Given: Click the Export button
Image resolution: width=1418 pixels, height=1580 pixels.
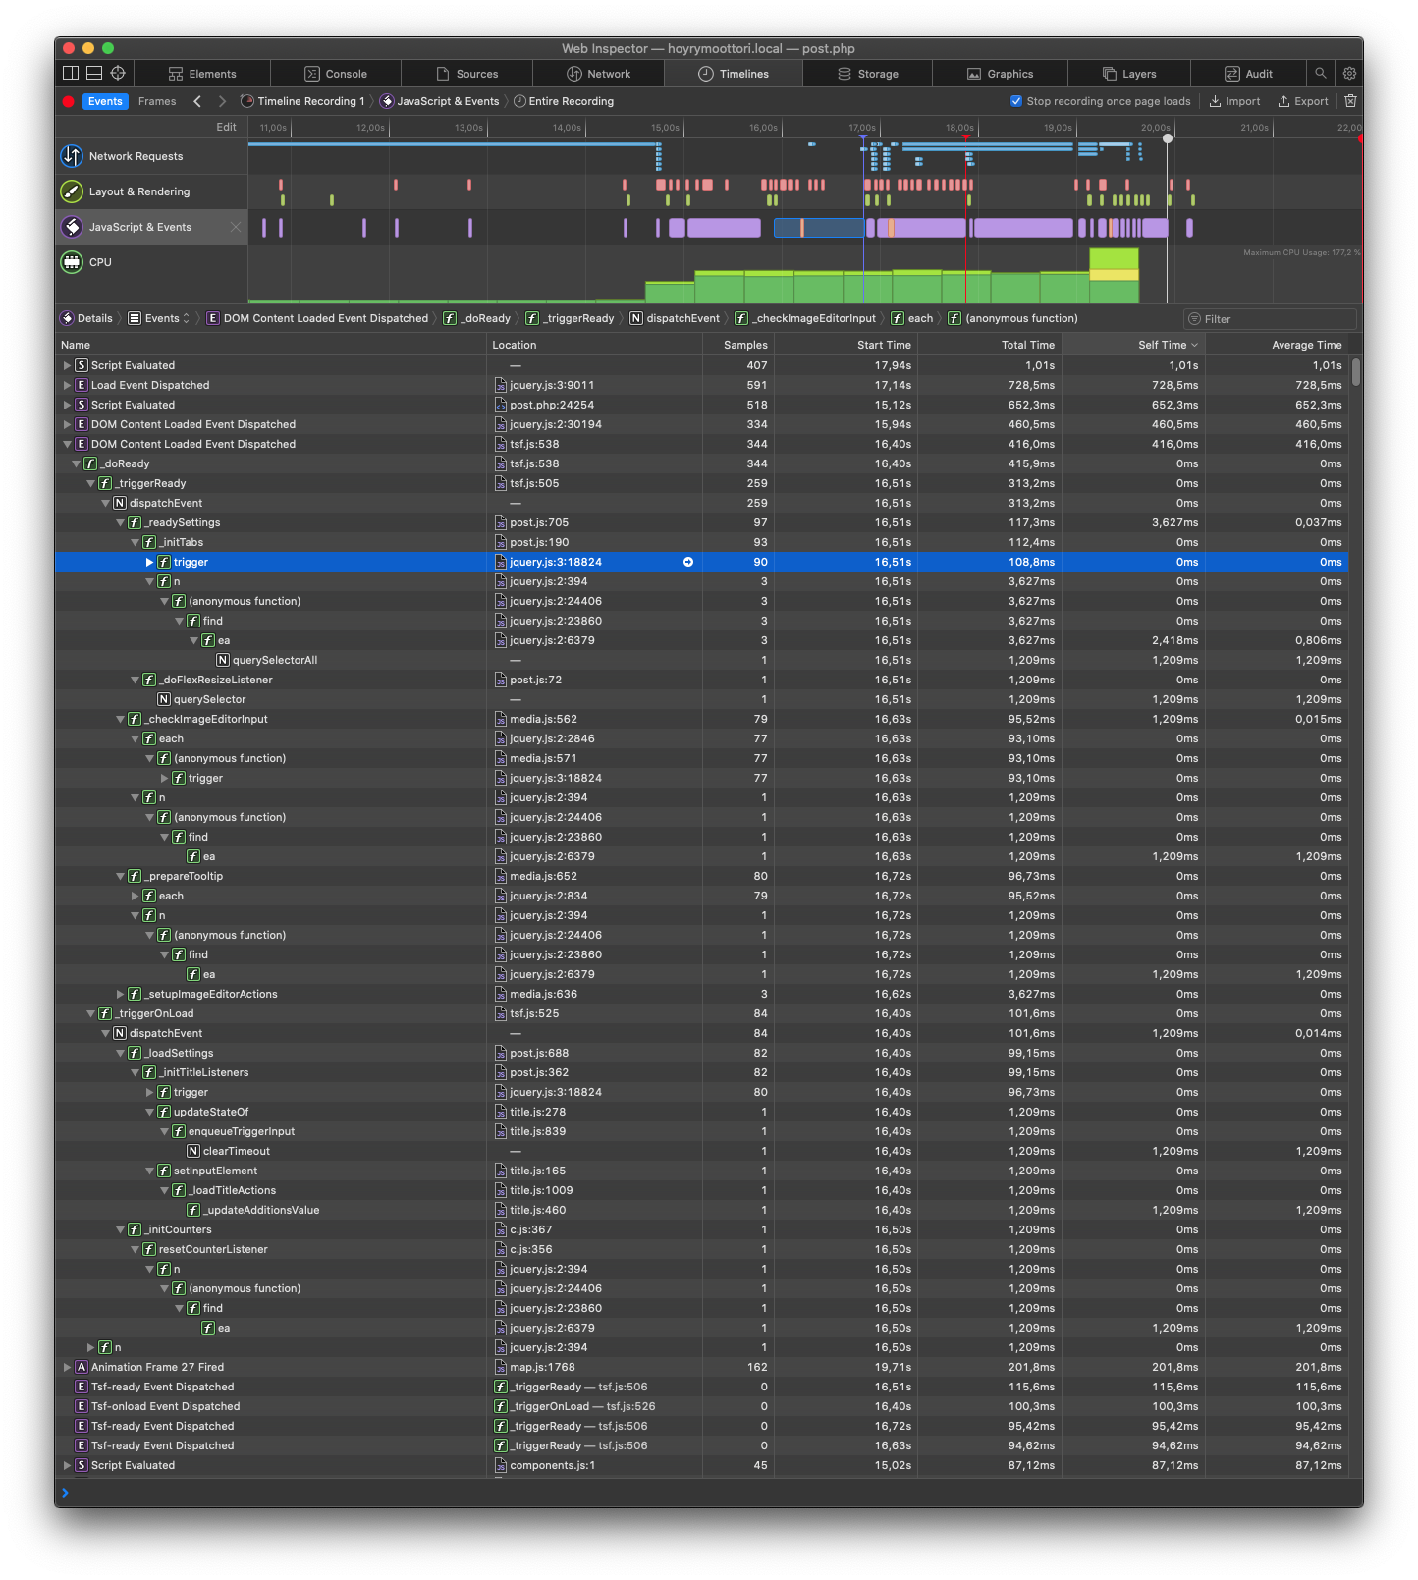Looking at the screenshot, I should click(x=1302, y=101).
